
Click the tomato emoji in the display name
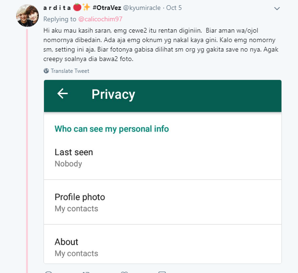(77, 8)
